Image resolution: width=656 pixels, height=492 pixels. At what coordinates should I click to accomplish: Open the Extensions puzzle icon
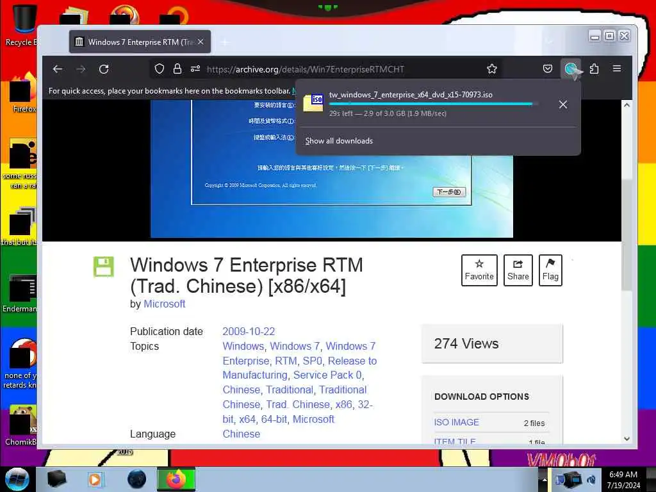click(x=594, y=69)
